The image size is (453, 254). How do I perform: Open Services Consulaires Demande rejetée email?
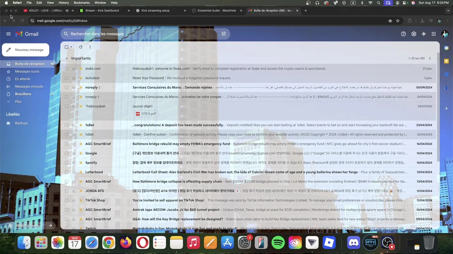click(x=248, y=87)
